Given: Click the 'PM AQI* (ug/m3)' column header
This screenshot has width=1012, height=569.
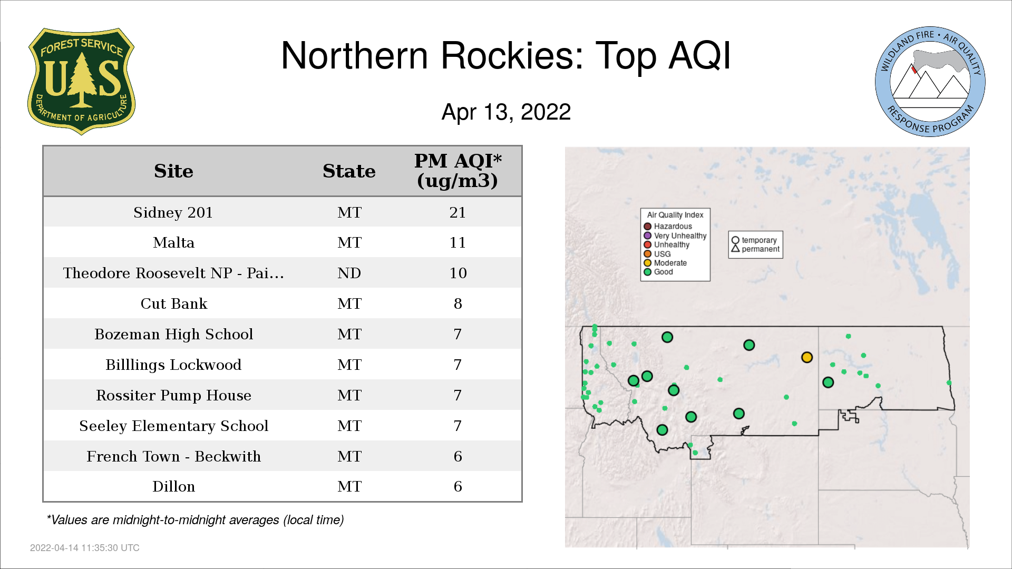Looking at the screenshot, I should coord(458,171).
